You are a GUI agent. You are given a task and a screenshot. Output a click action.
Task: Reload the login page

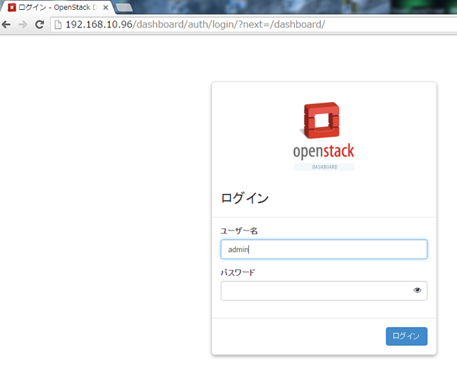coord(40,24)
